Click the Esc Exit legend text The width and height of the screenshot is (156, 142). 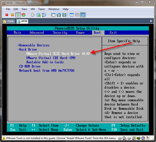pos(18,130)
